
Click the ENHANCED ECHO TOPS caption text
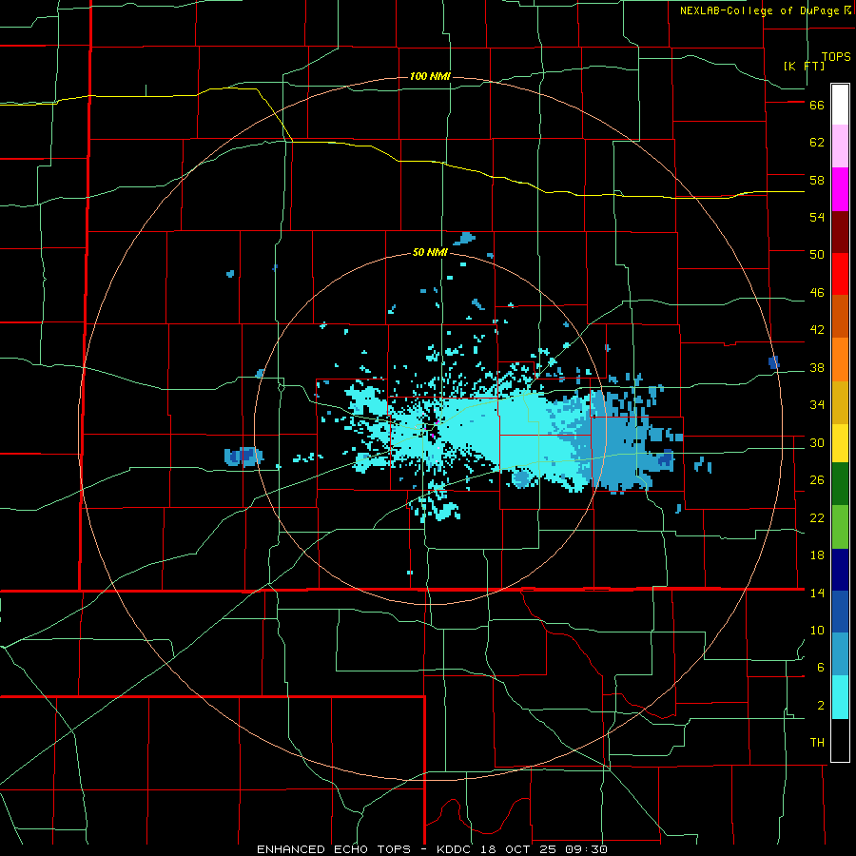[x=337, y=849]
